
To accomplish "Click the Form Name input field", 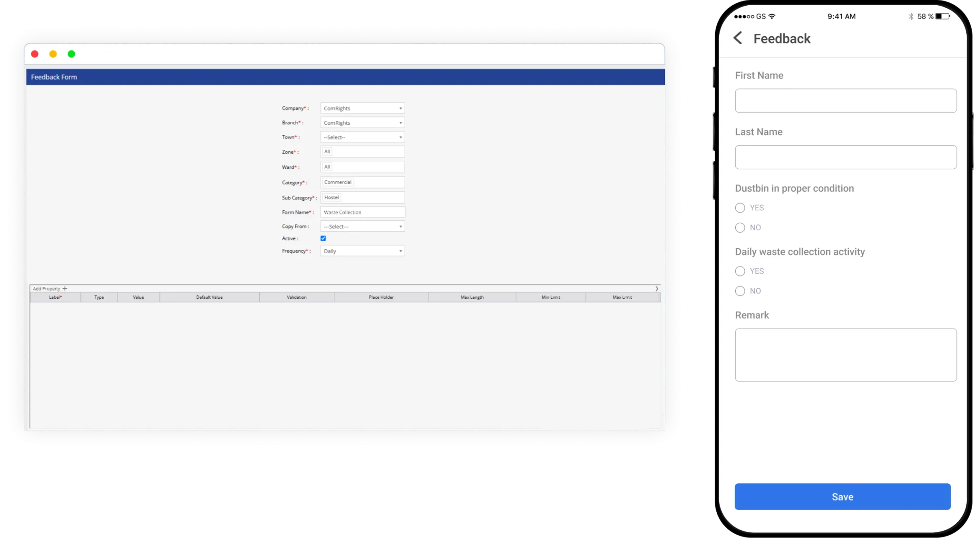I will pyautogui.click(x=362, y=213).
